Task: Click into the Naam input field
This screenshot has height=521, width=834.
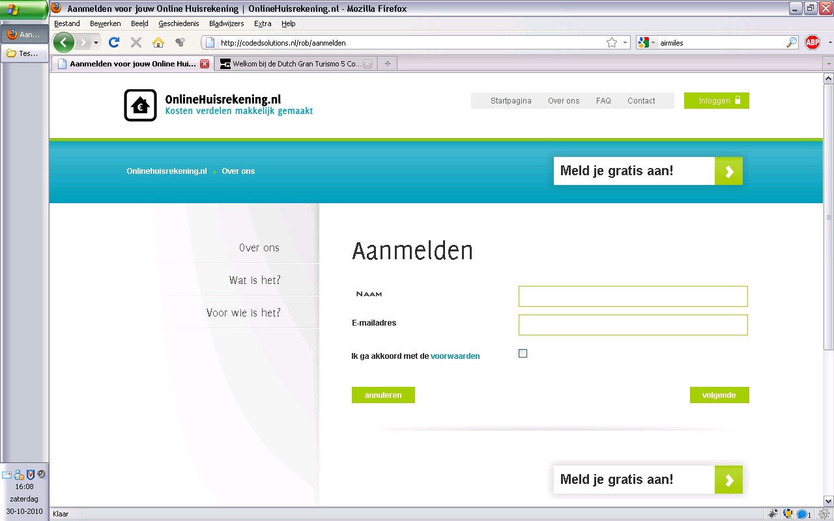Action: 633,296
